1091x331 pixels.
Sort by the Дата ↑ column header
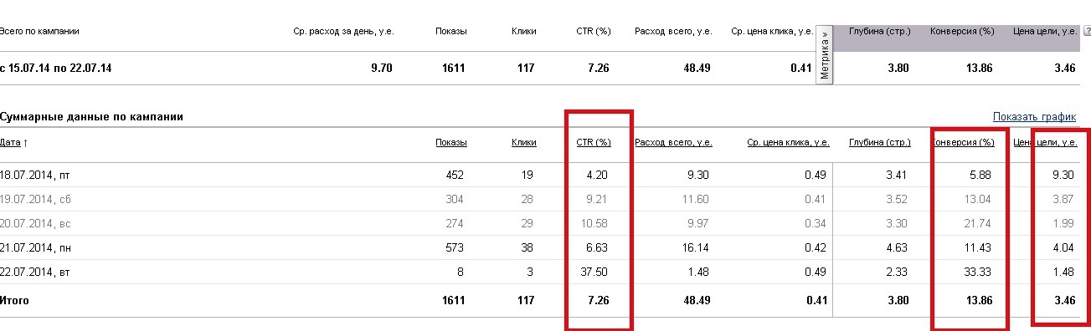coord(13,142)
